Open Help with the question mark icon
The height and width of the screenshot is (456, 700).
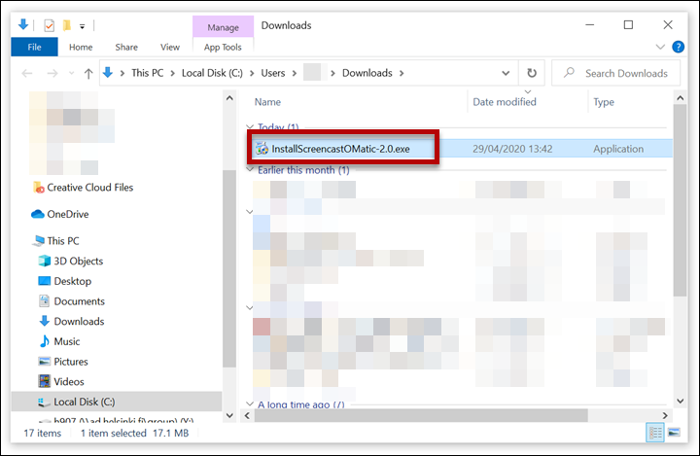point(679,47)
